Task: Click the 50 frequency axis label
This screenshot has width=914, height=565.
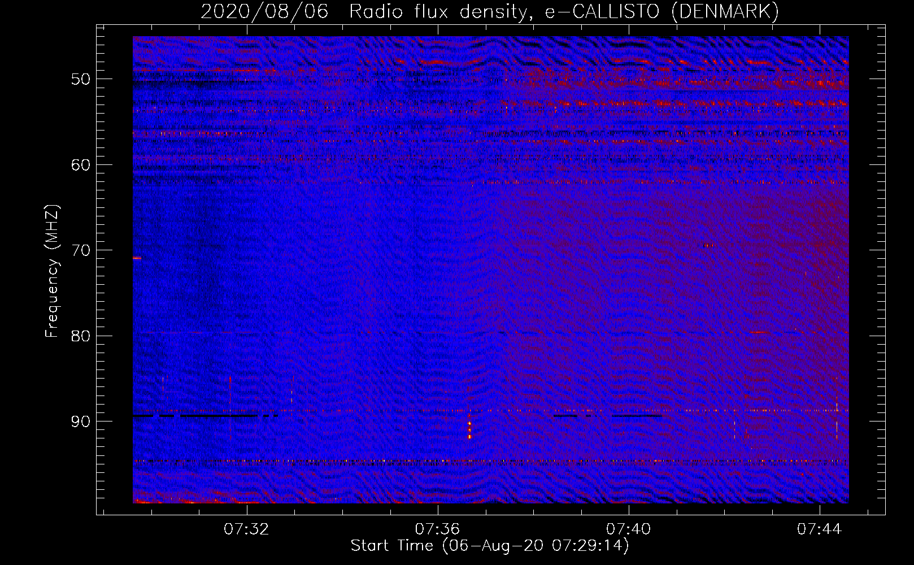Action: pos(81,79)
